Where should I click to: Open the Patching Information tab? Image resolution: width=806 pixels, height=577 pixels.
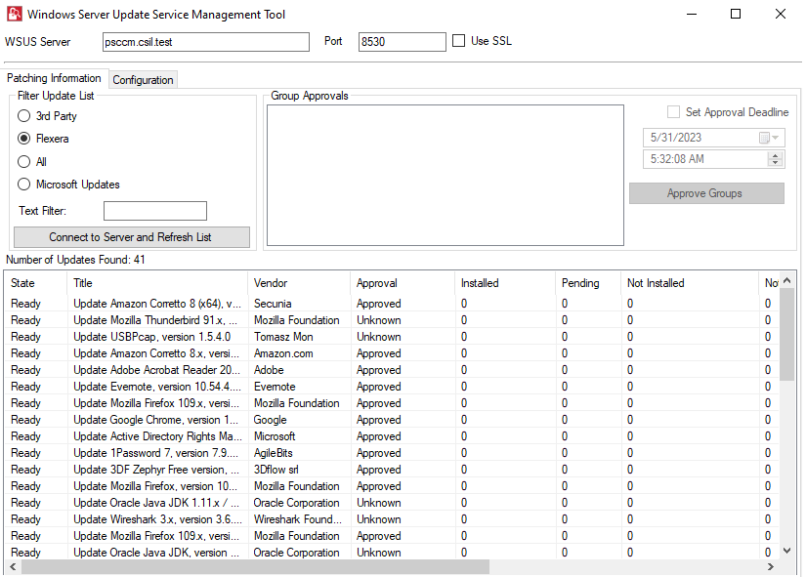[x=54, y=78]
